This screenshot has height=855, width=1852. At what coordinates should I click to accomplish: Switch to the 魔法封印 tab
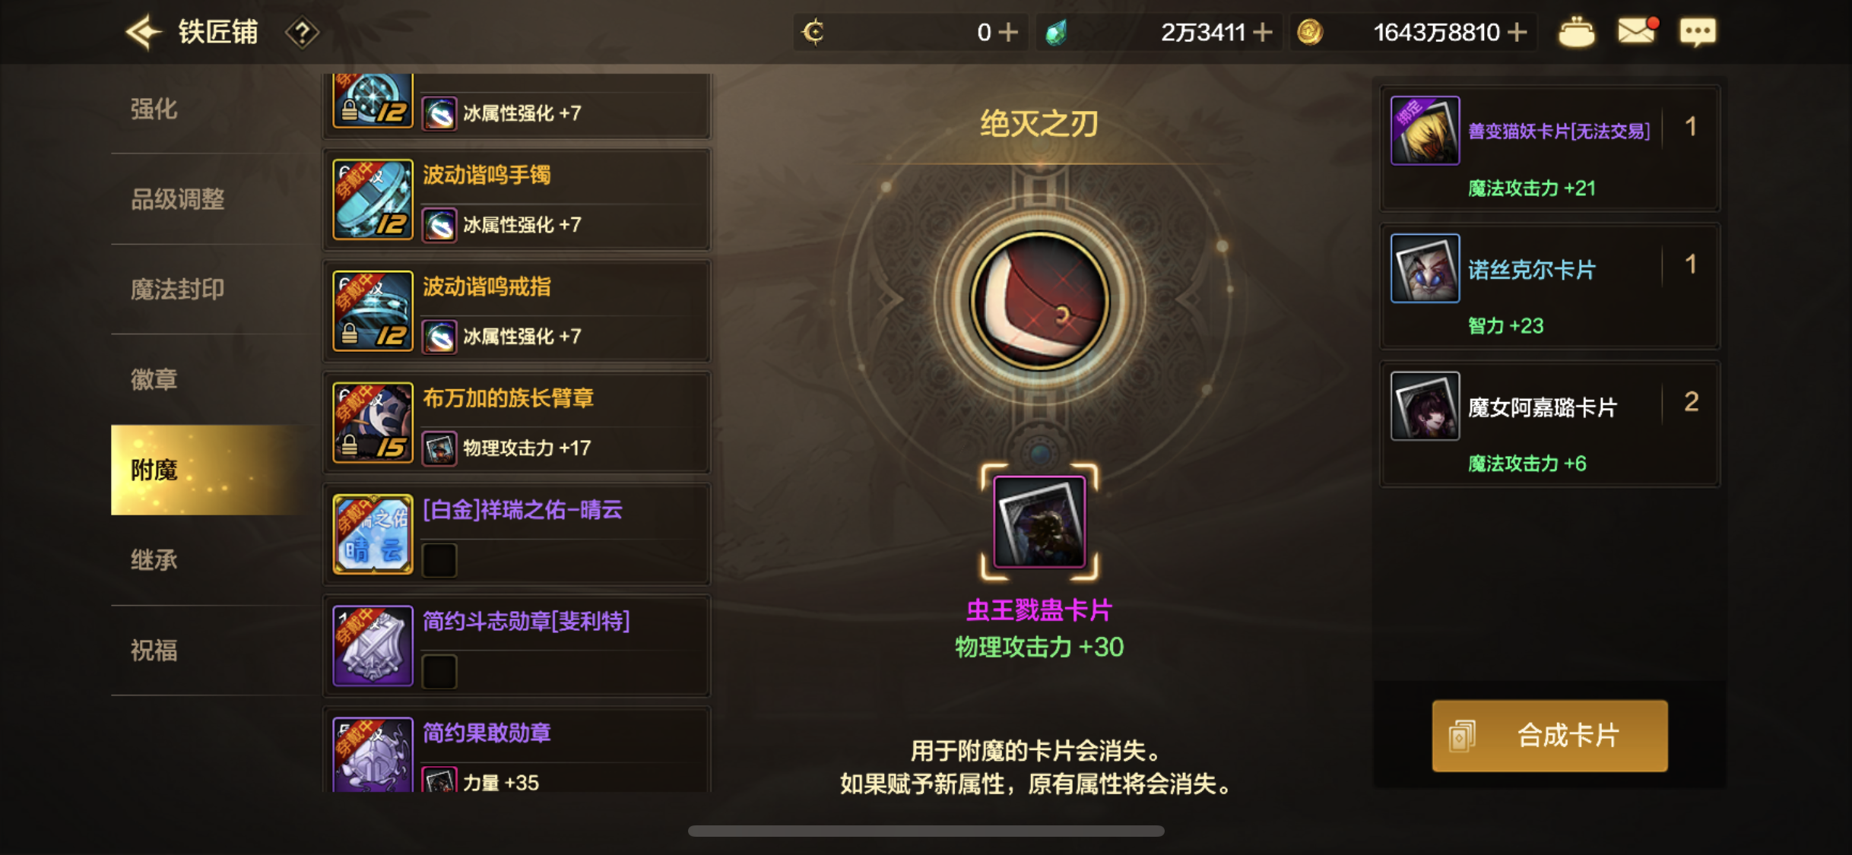click(178, 290)
